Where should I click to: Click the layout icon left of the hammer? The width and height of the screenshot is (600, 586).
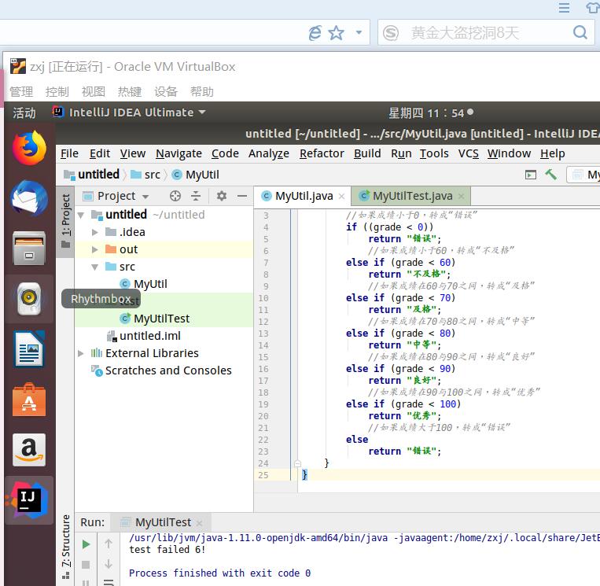[x=531, y=175]
